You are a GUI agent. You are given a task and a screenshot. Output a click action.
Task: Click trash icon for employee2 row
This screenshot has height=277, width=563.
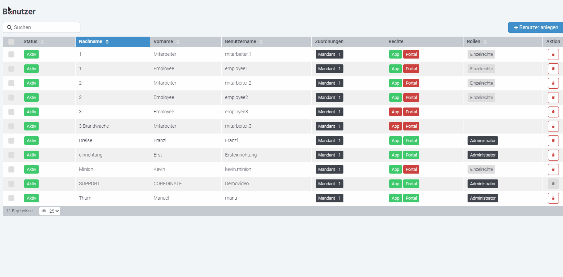tap(553, 98)
